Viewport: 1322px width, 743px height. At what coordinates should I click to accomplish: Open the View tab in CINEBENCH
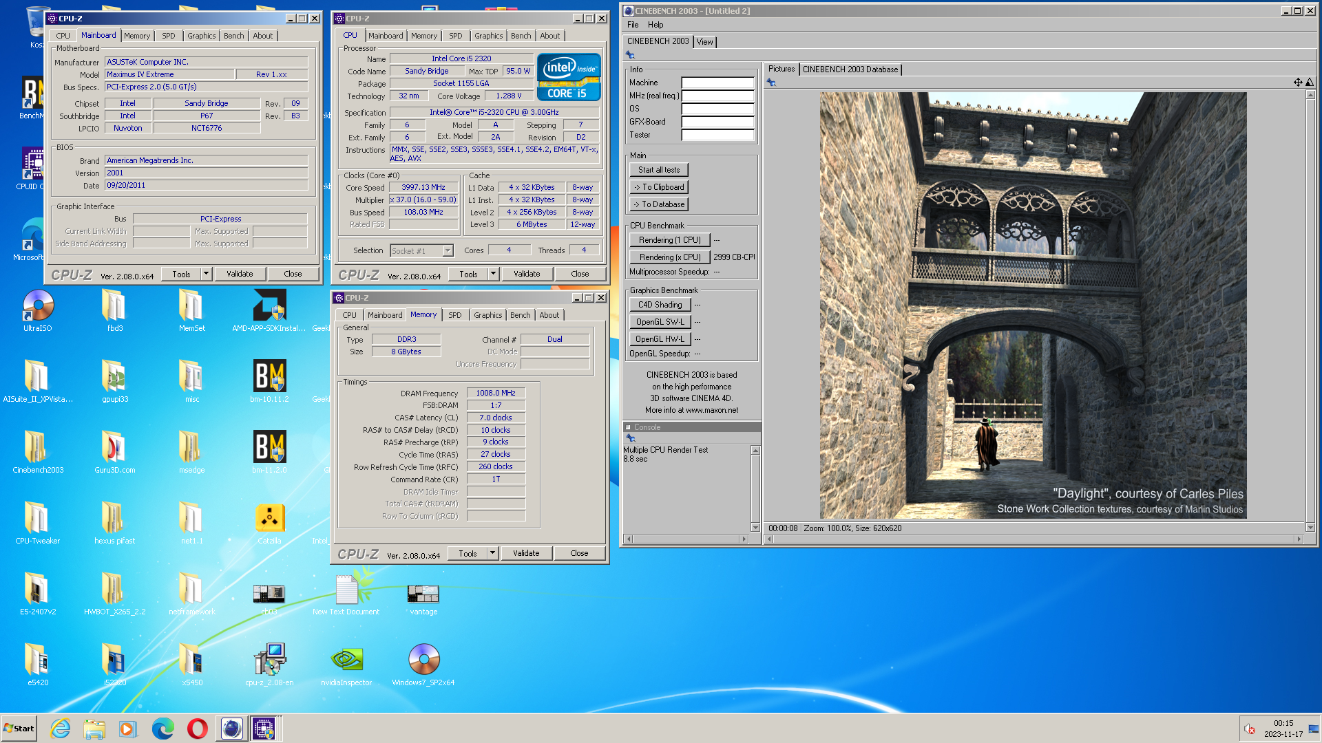(705, 42)
